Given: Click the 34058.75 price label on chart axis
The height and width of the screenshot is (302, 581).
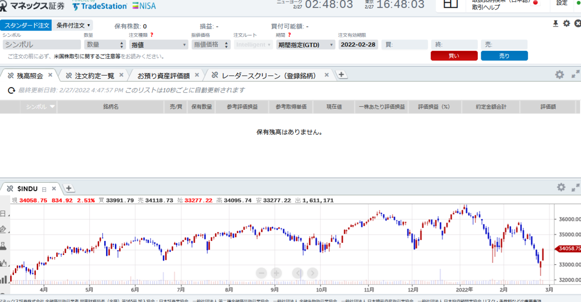Looking at the screenshot, I should coord(569,248).
